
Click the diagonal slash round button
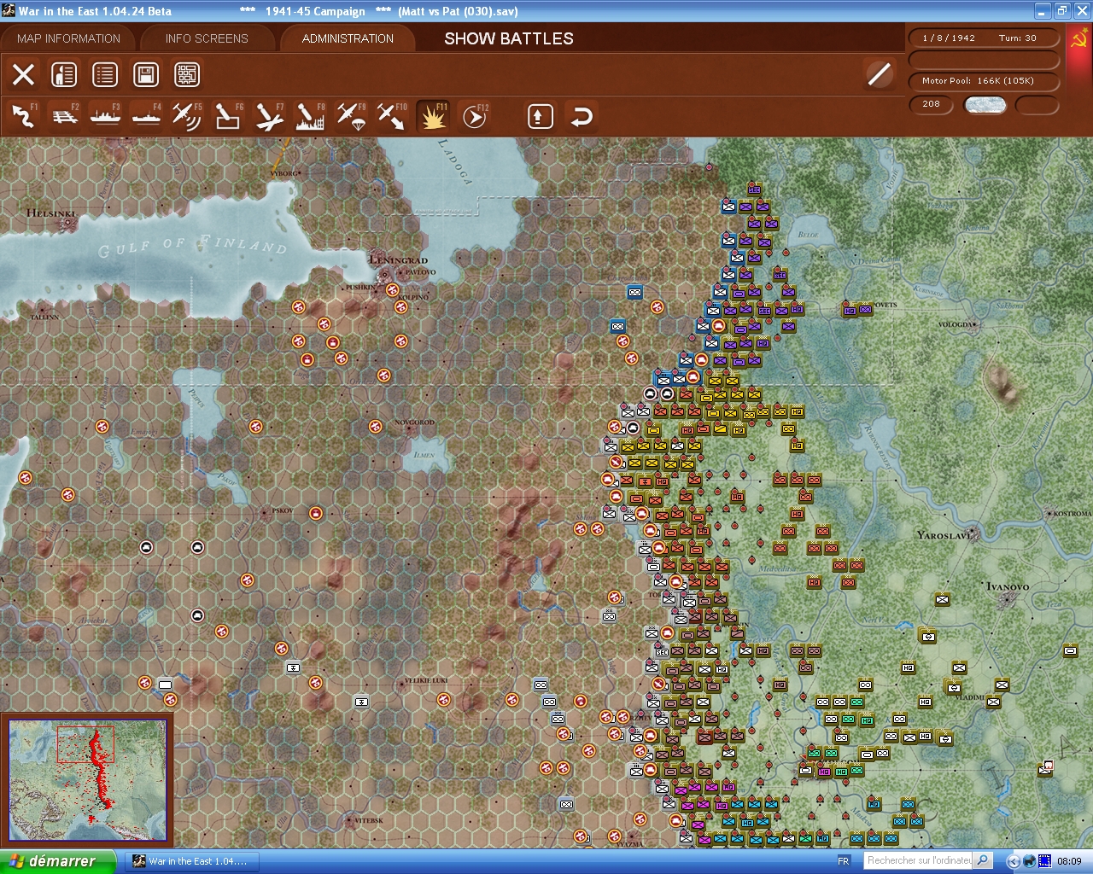click(879, 74)
